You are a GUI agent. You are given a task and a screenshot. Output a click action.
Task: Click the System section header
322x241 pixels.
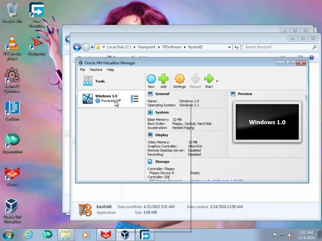click(x=162, y=112)
